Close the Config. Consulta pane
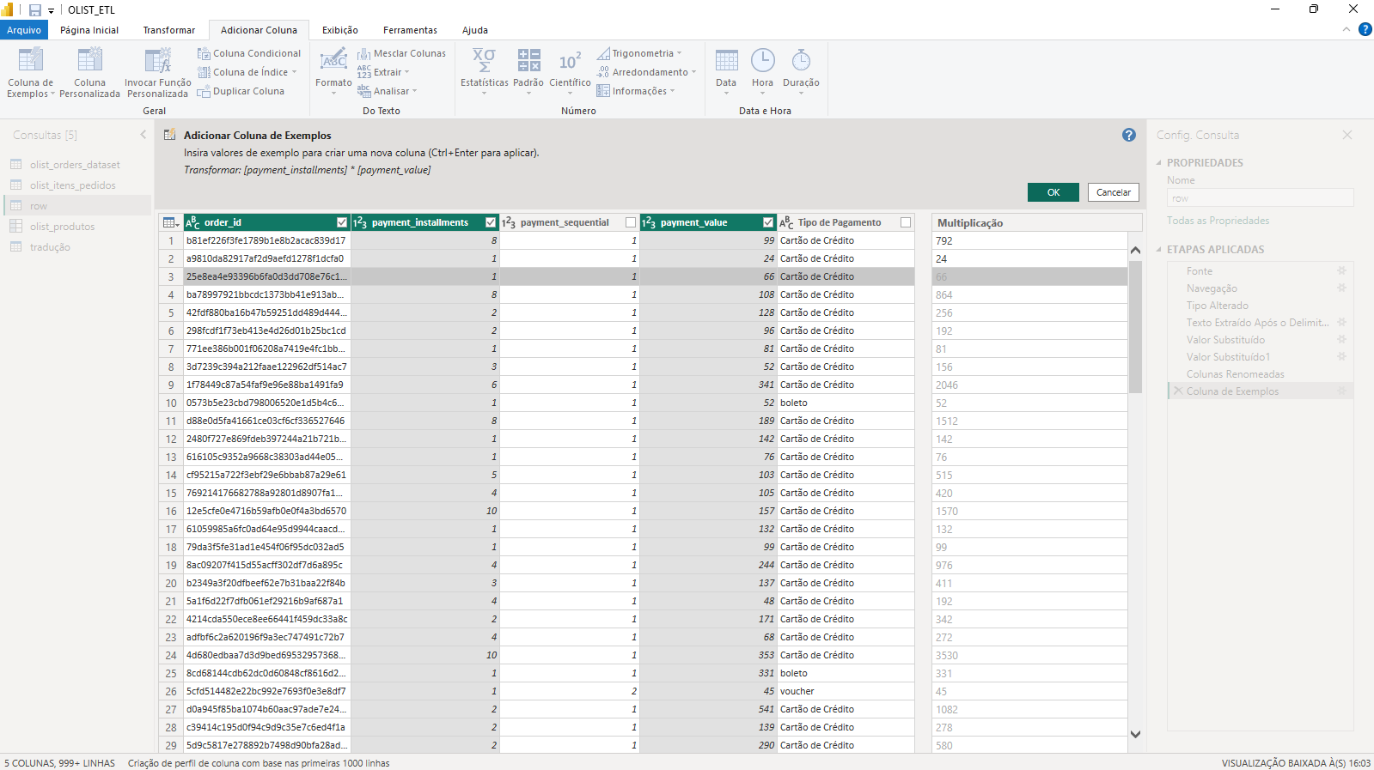The image size is (1374, 770). (x=1347, y=135)
